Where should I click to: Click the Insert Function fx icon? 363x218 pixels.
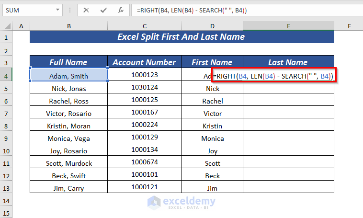click(x=121, y=10)
